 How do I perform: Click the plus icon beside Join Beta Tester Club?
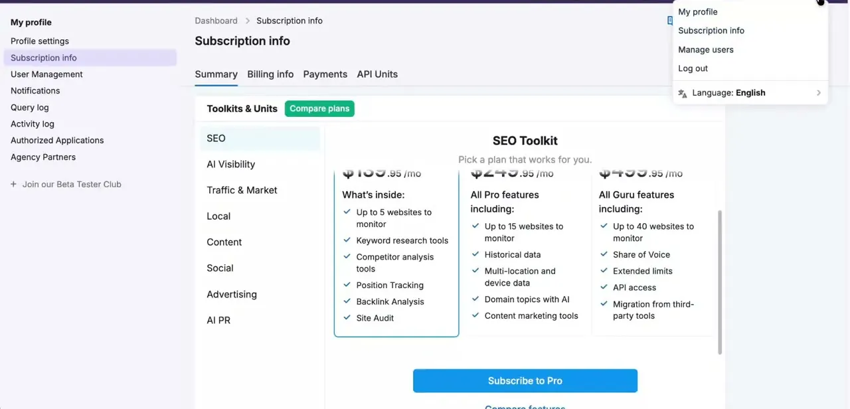click(x=13, y=185)
